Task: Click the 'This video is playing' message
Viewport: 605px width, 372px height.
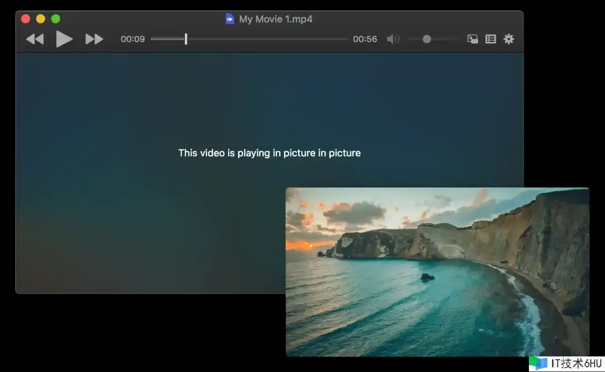Action: click(269, 153)
